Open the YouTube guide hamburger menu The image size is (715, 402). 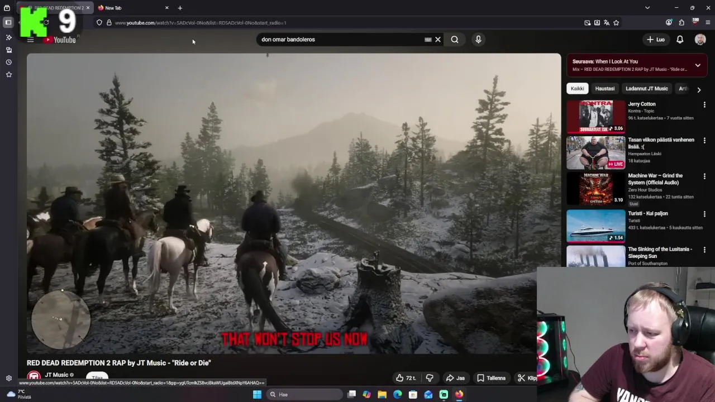click(31, 40)
